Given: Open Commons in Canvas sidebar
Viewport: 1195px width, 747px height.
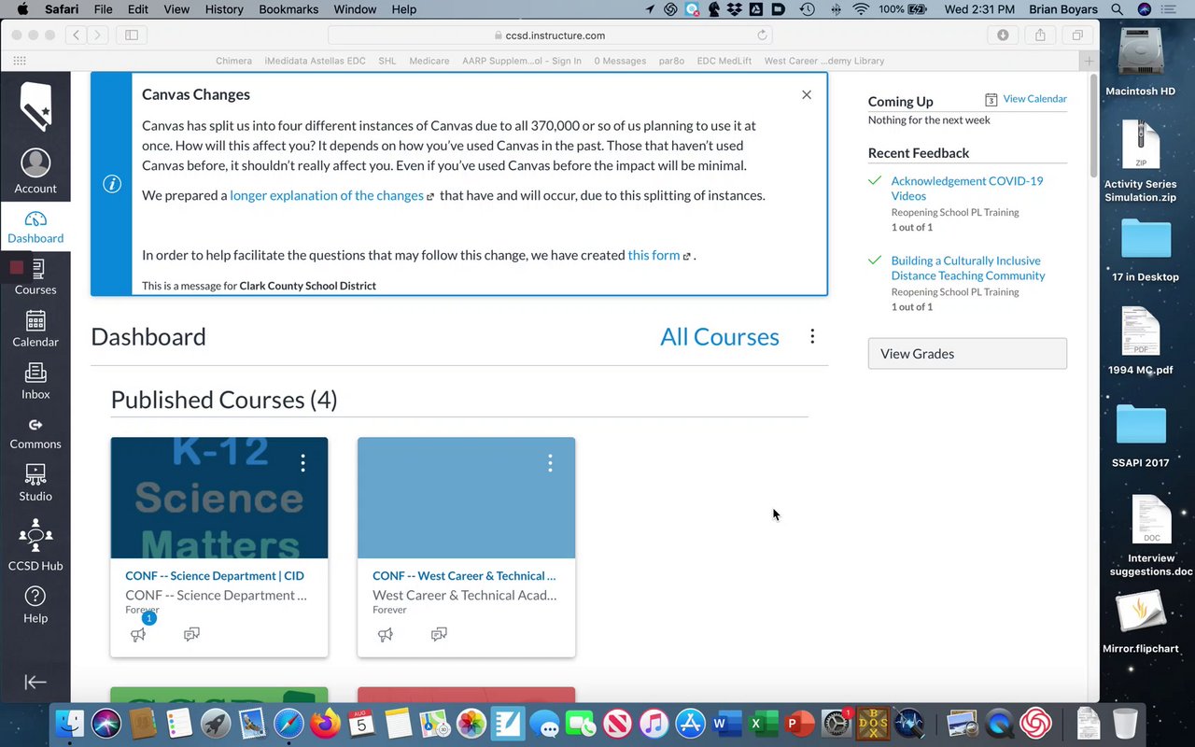Looking at the screenshot, I should click(35, 434).
